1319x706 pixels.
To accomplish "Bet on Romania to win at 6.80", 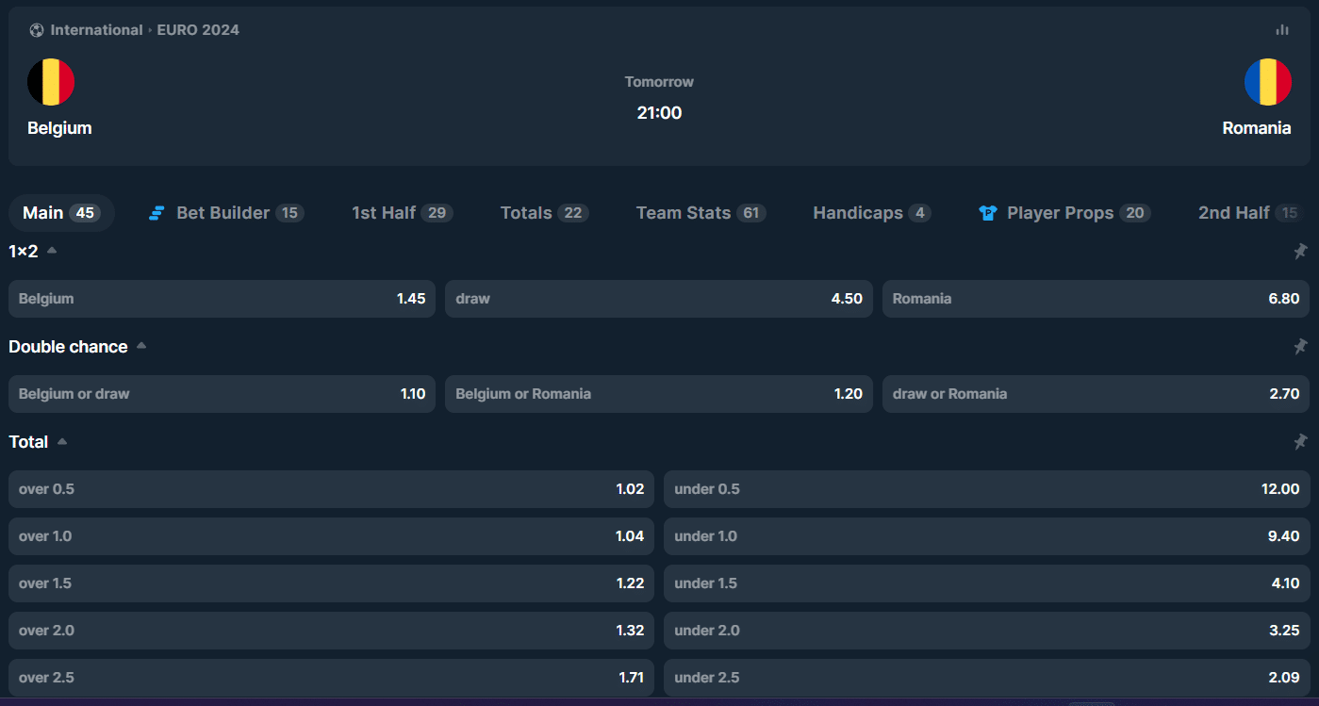I will tap(1096, 299).
